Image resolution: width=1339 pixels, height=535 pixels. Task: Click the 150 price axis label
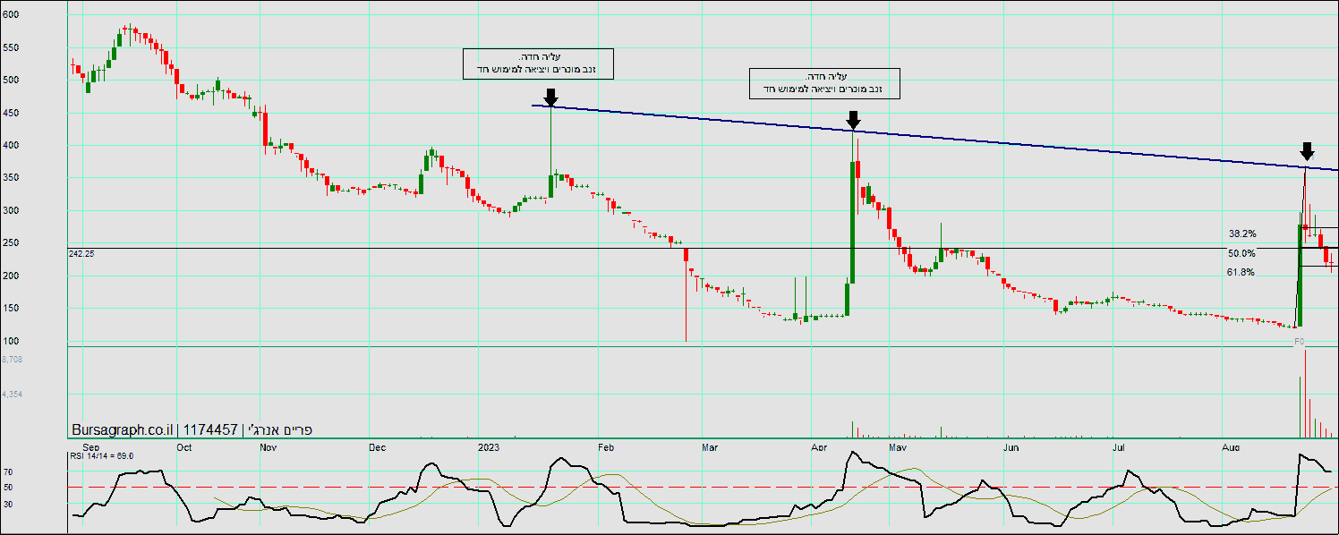point(11,308)
